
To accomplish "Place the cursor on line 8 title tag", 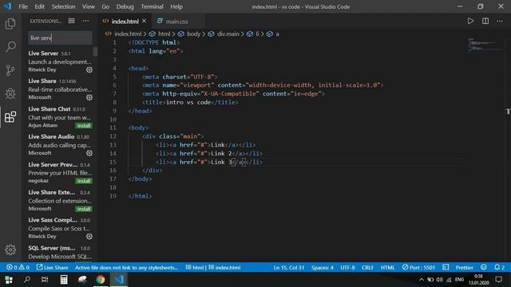I will point(190,102).
